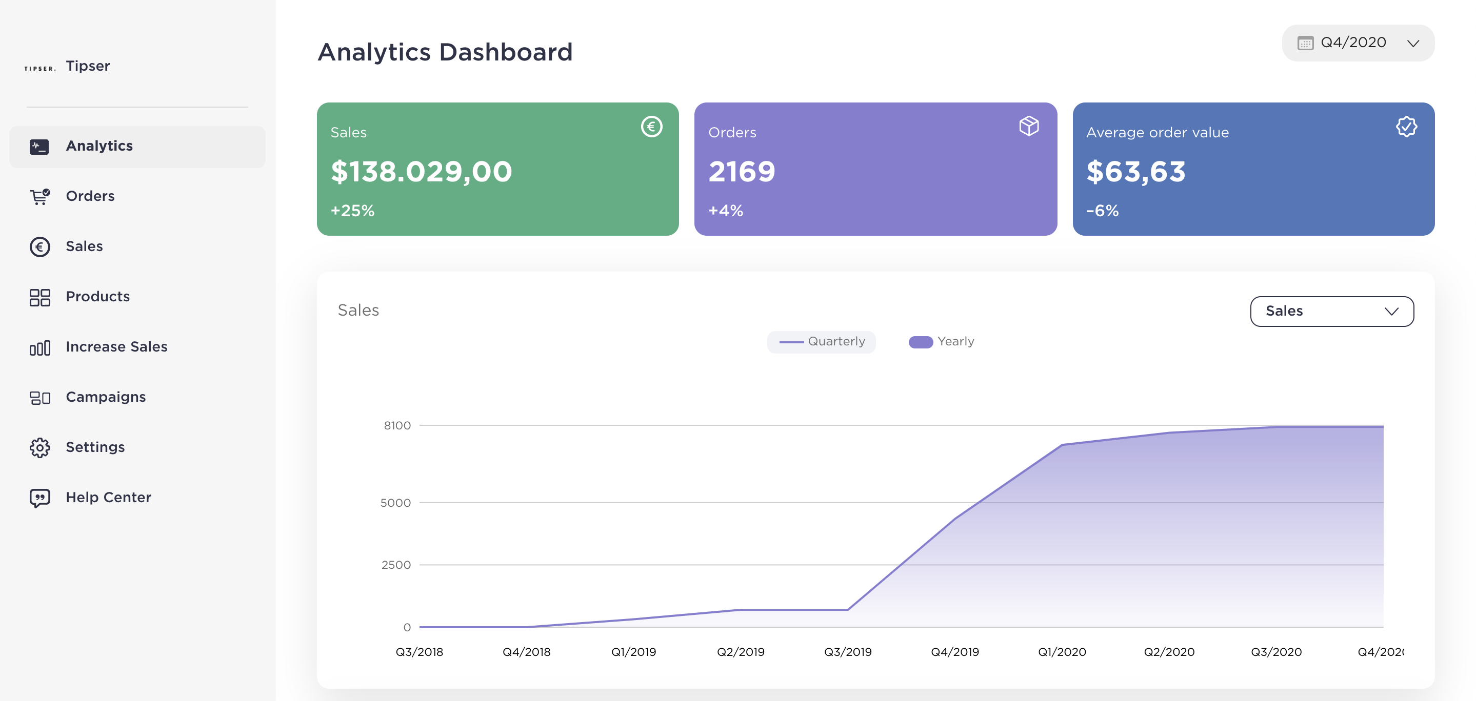Screen dimensions: 1476x701
Task: Click the verified badge icon on Average order value card
Action: tap(1406, 126)
